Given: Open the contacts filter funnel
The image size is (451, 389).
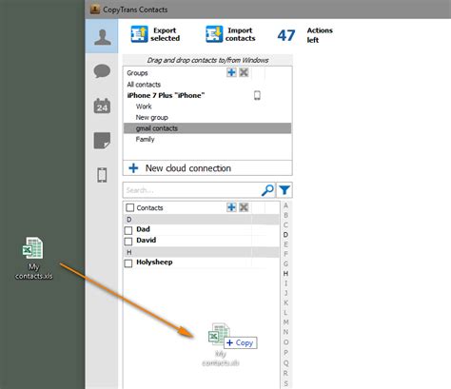Looking at the screenshot, I should click(284, 190).
